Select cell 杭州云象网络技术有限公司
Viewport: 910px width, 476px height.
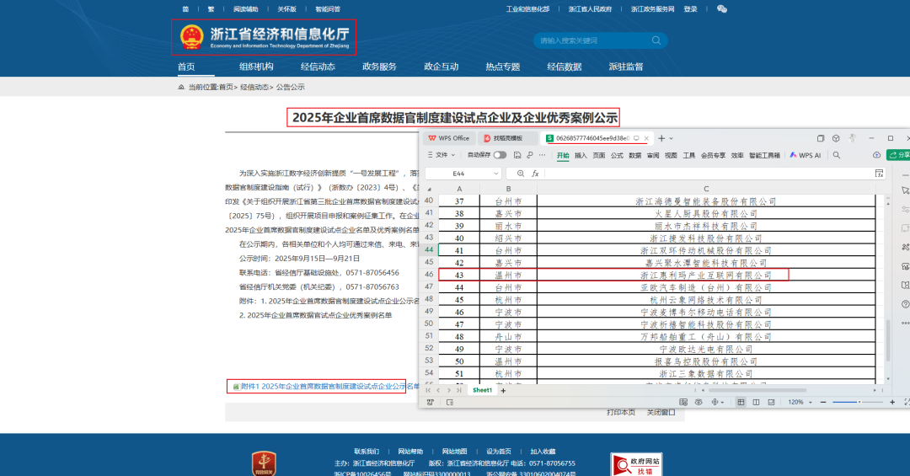tap(706, 300)
